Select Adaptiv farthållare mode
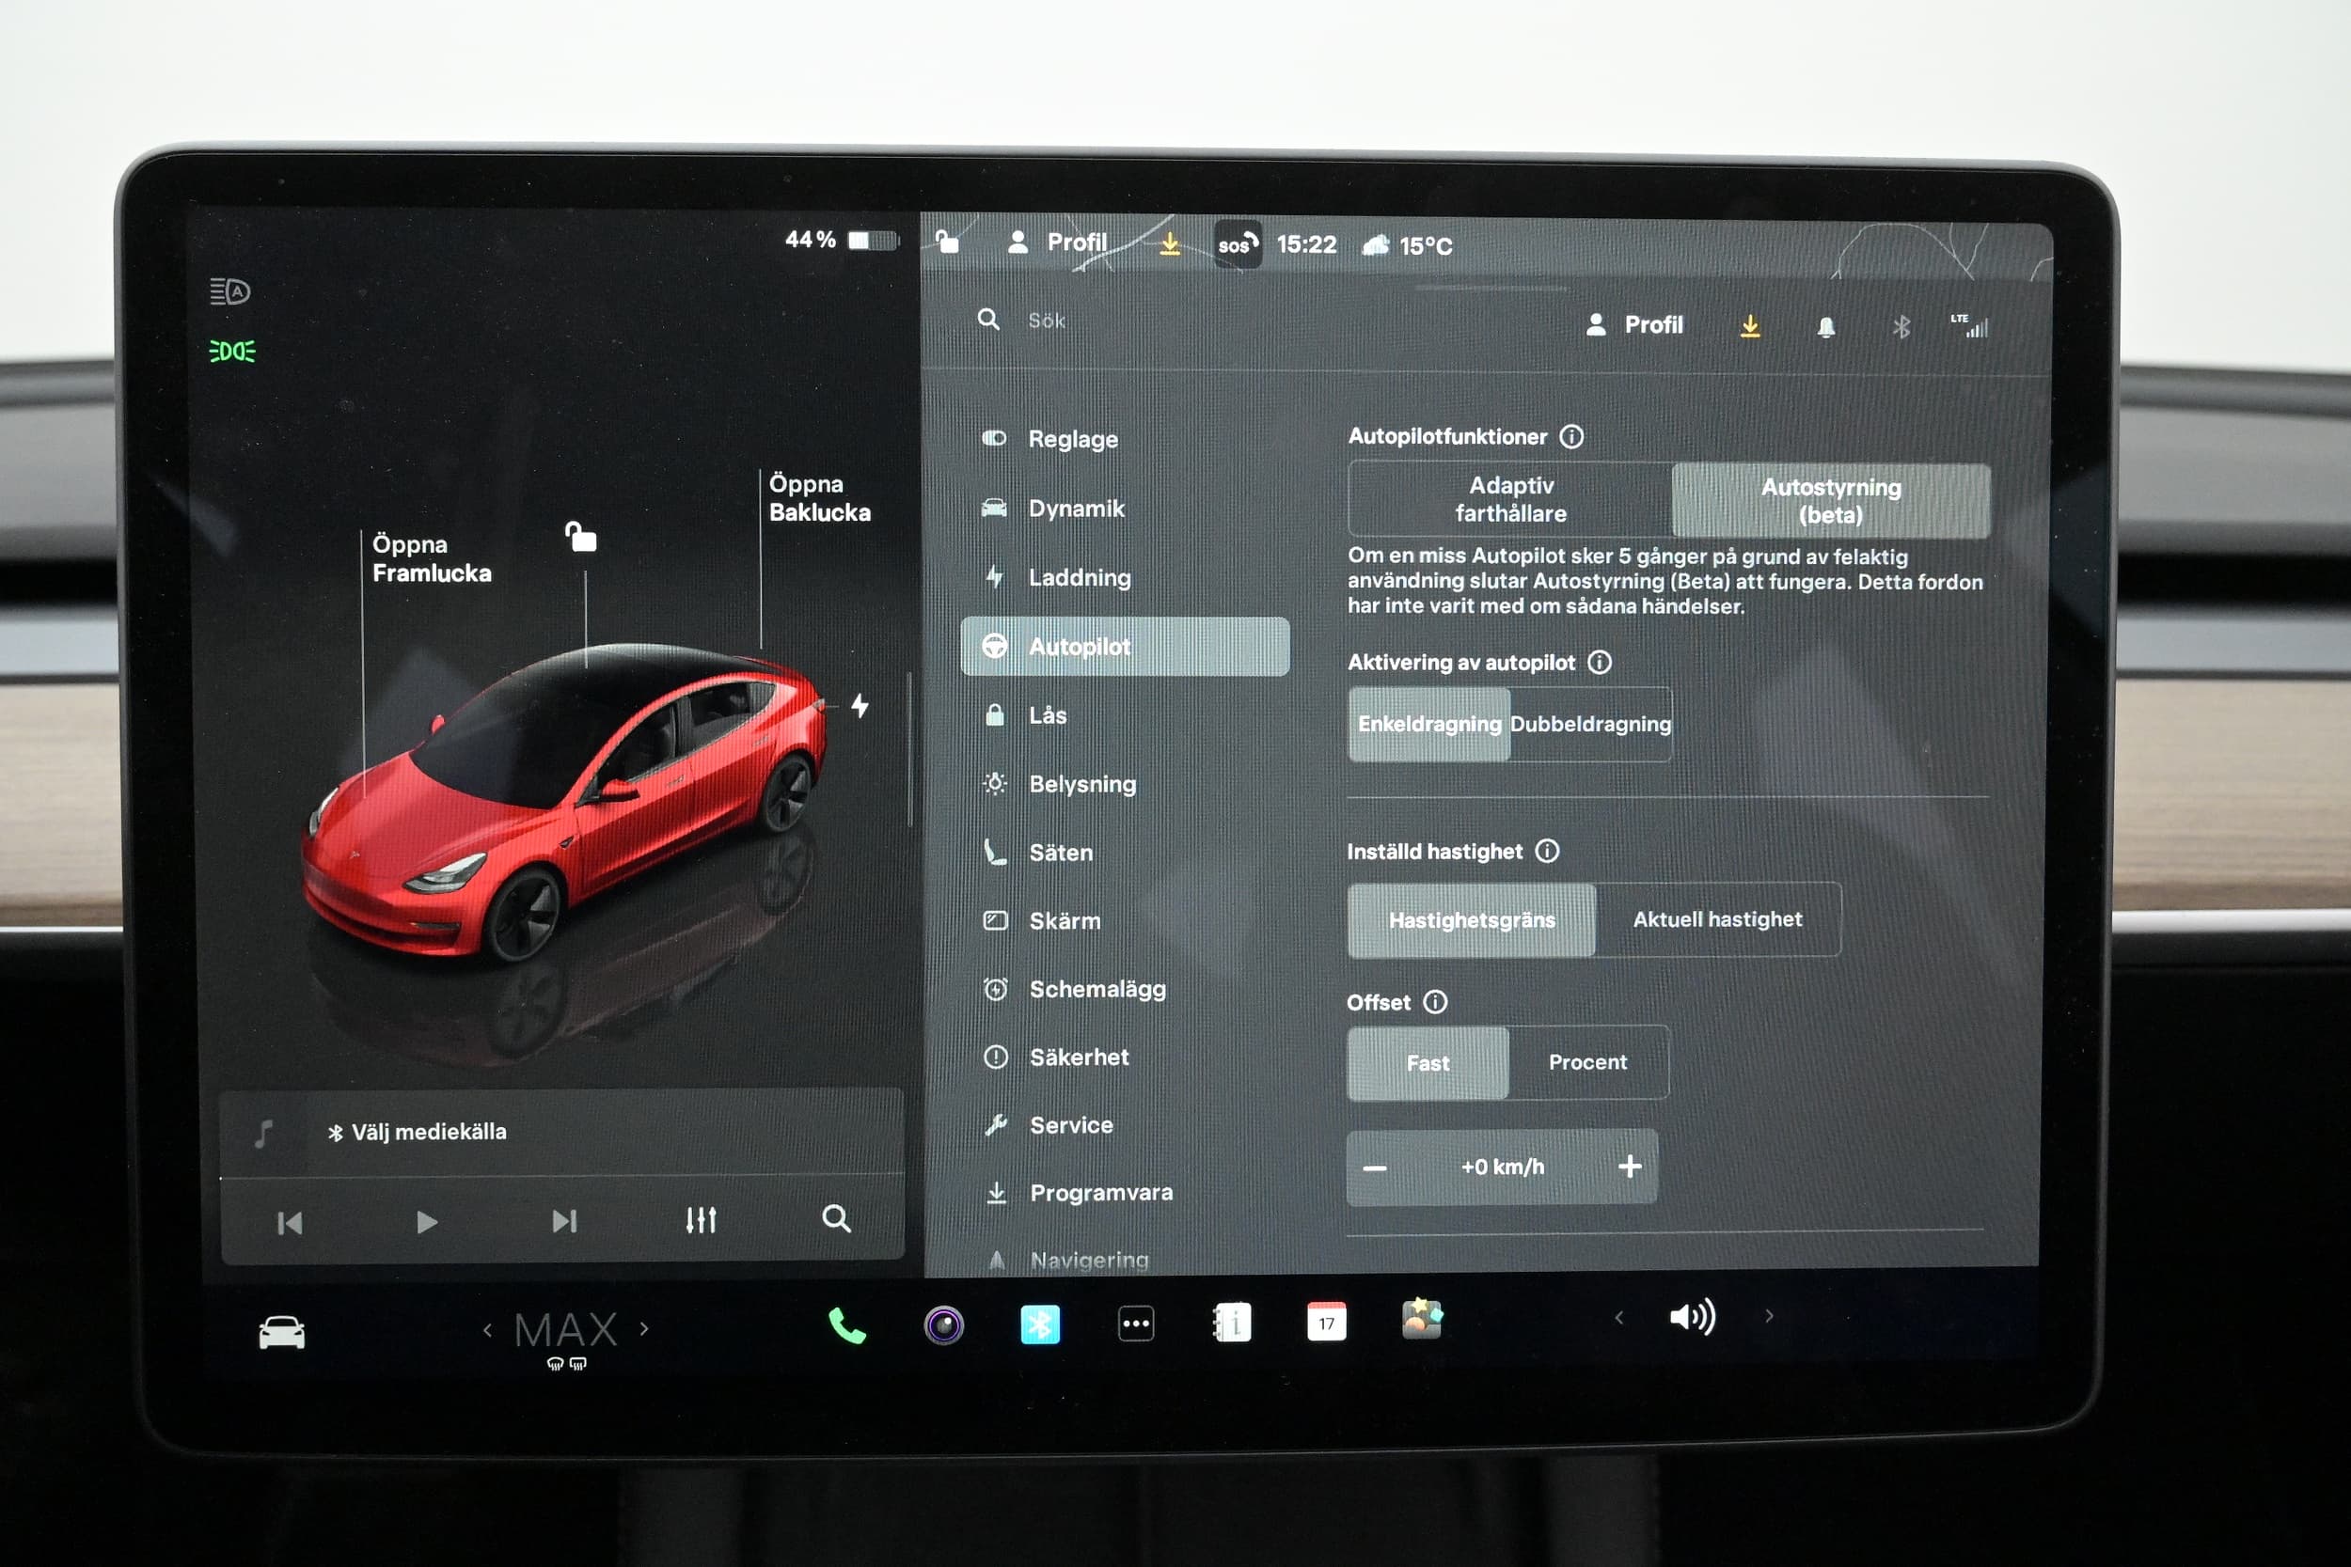Screen dimensions: 2351x1567 (1510, 499)
